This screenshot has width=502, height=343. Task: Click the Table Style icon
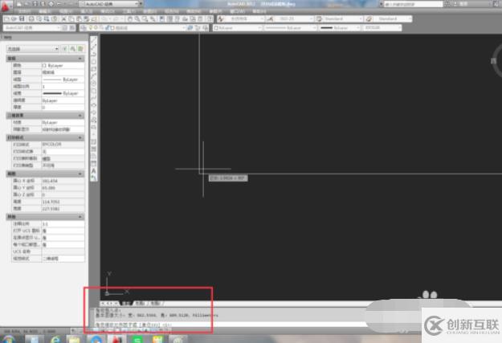(x=319, y=19)
